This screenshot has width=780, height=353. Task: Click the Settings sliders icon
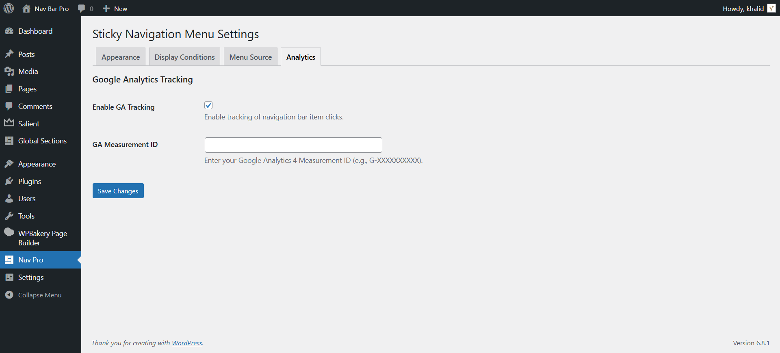9,277
